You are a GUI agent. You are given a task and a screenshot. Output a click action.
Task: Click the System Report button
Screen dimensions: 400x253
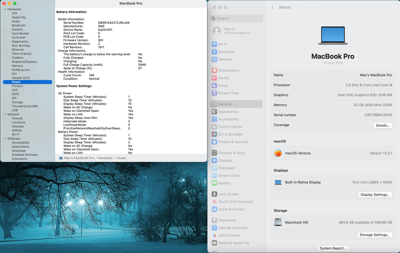coord(333,248)
